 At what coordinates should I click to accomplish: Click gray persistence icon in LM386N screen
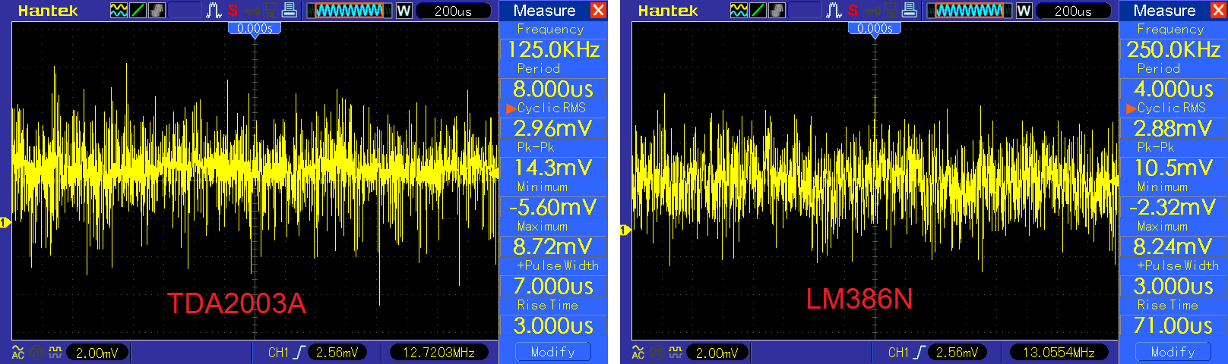tap(777, 11)
